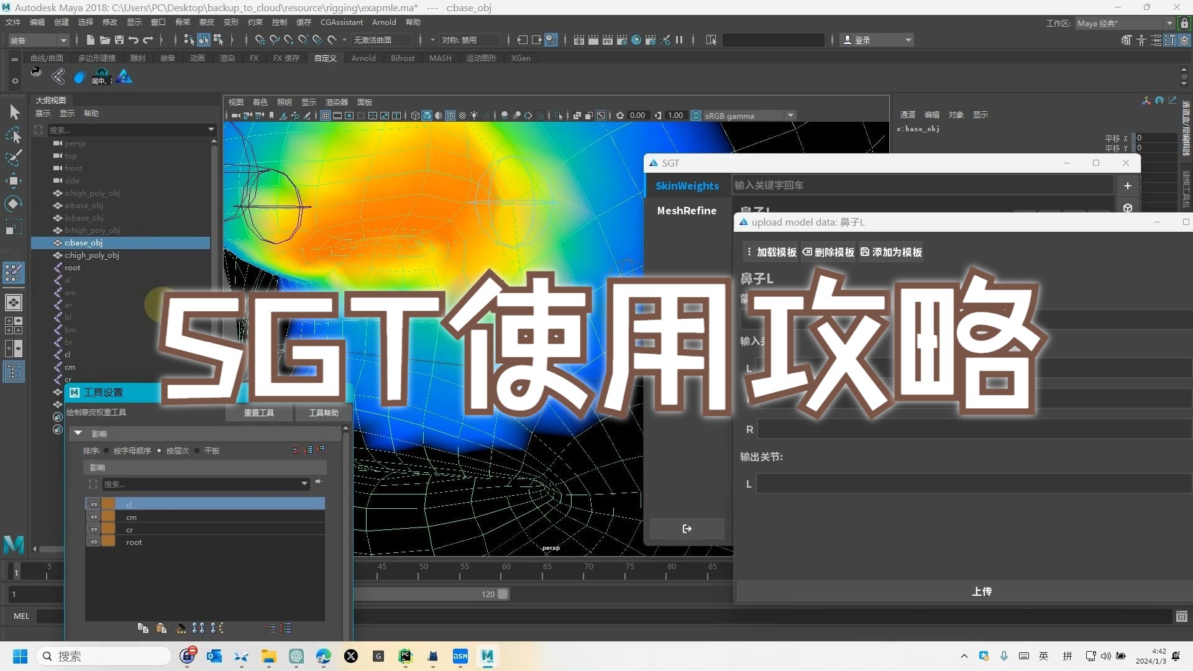1193x671 pixels.
Task: Toggle lock on influence cl
Action: coord(93,504)
